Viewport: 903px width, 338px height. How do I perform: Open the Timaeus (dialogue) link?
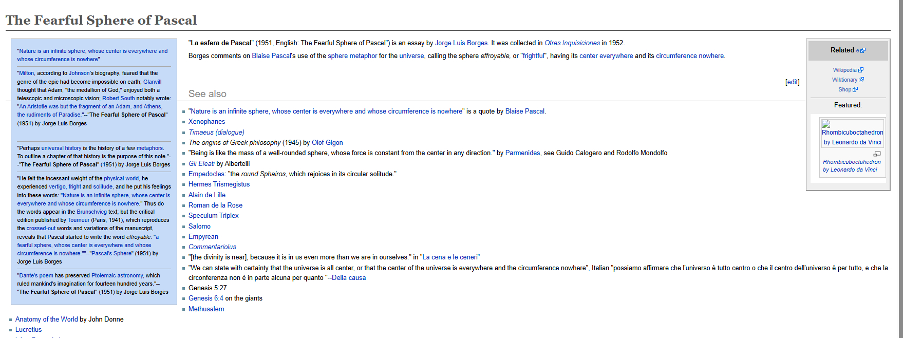[216, 133]
